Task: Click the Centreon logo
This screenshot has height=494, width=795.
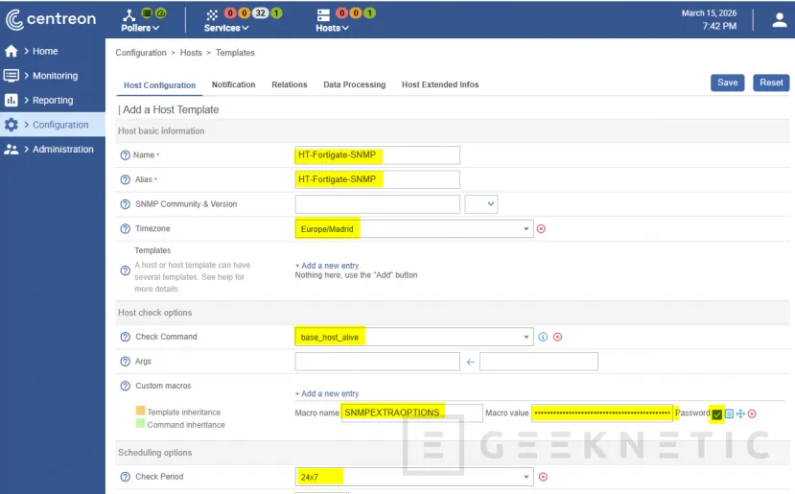Action: 51,19
